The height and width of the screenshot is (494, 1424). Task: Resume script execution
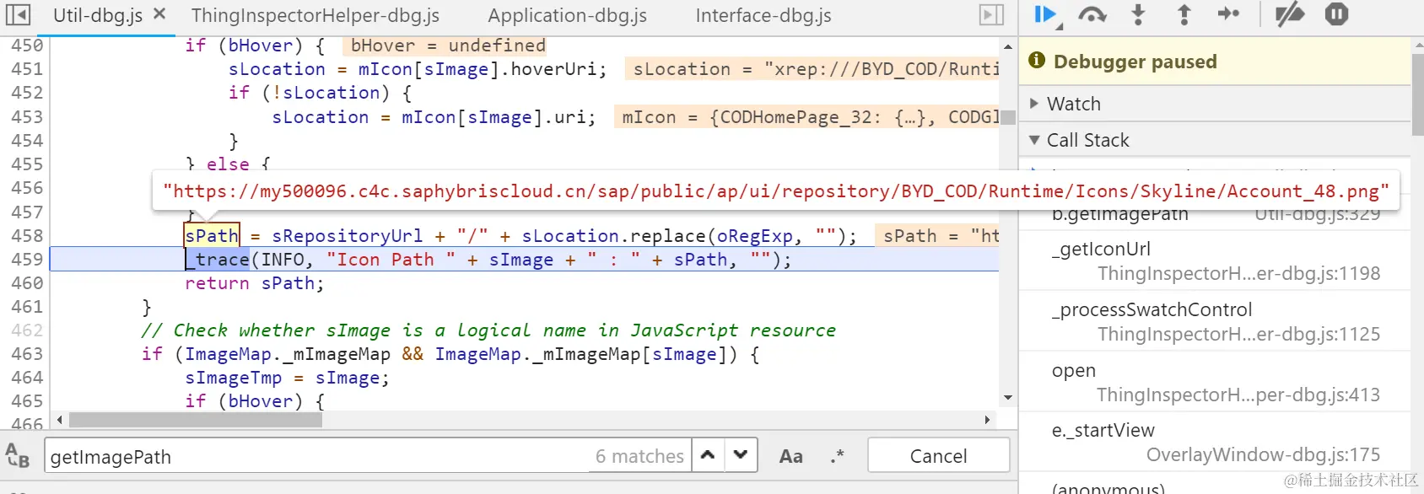(1046, 14)
